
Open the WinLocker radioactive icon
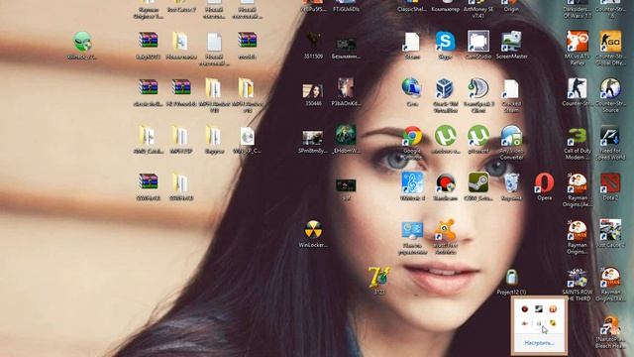tap(313, 229)
